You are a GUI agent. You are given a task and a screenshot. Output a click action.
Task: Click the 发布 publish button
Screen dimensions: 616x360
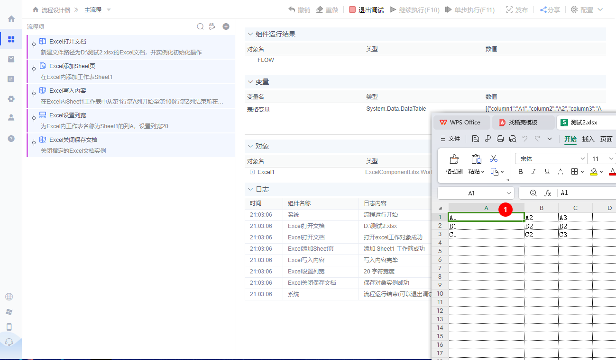coord(516,9)
